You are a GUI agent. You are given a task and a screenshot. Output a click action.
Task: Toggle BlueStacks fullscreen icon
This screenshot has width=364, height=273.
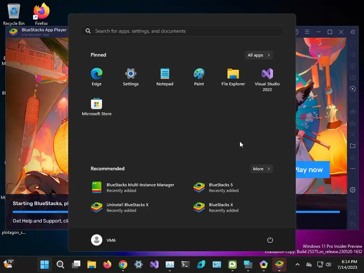pos(353,43)
